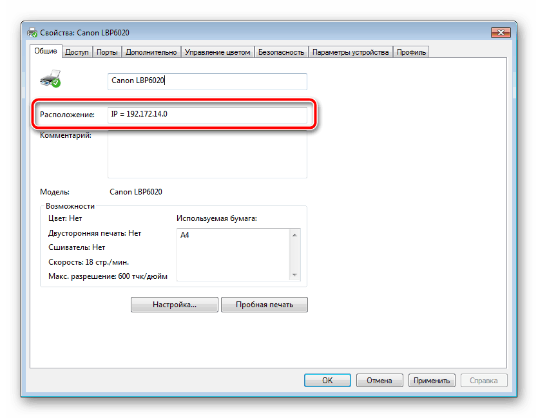Select the Общие tab
This screenshot has height=418, width=538.
(x=45, y=52)
